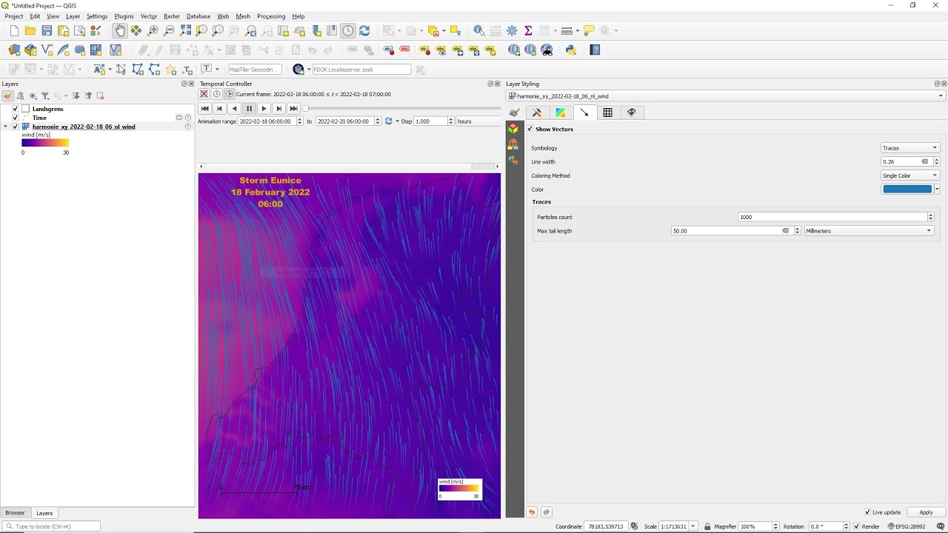The width and height of the screenshot is (948, 533).
Task: Click the horizontal scrollbar in Temporal Controller
Action: [x=350, y=166]
